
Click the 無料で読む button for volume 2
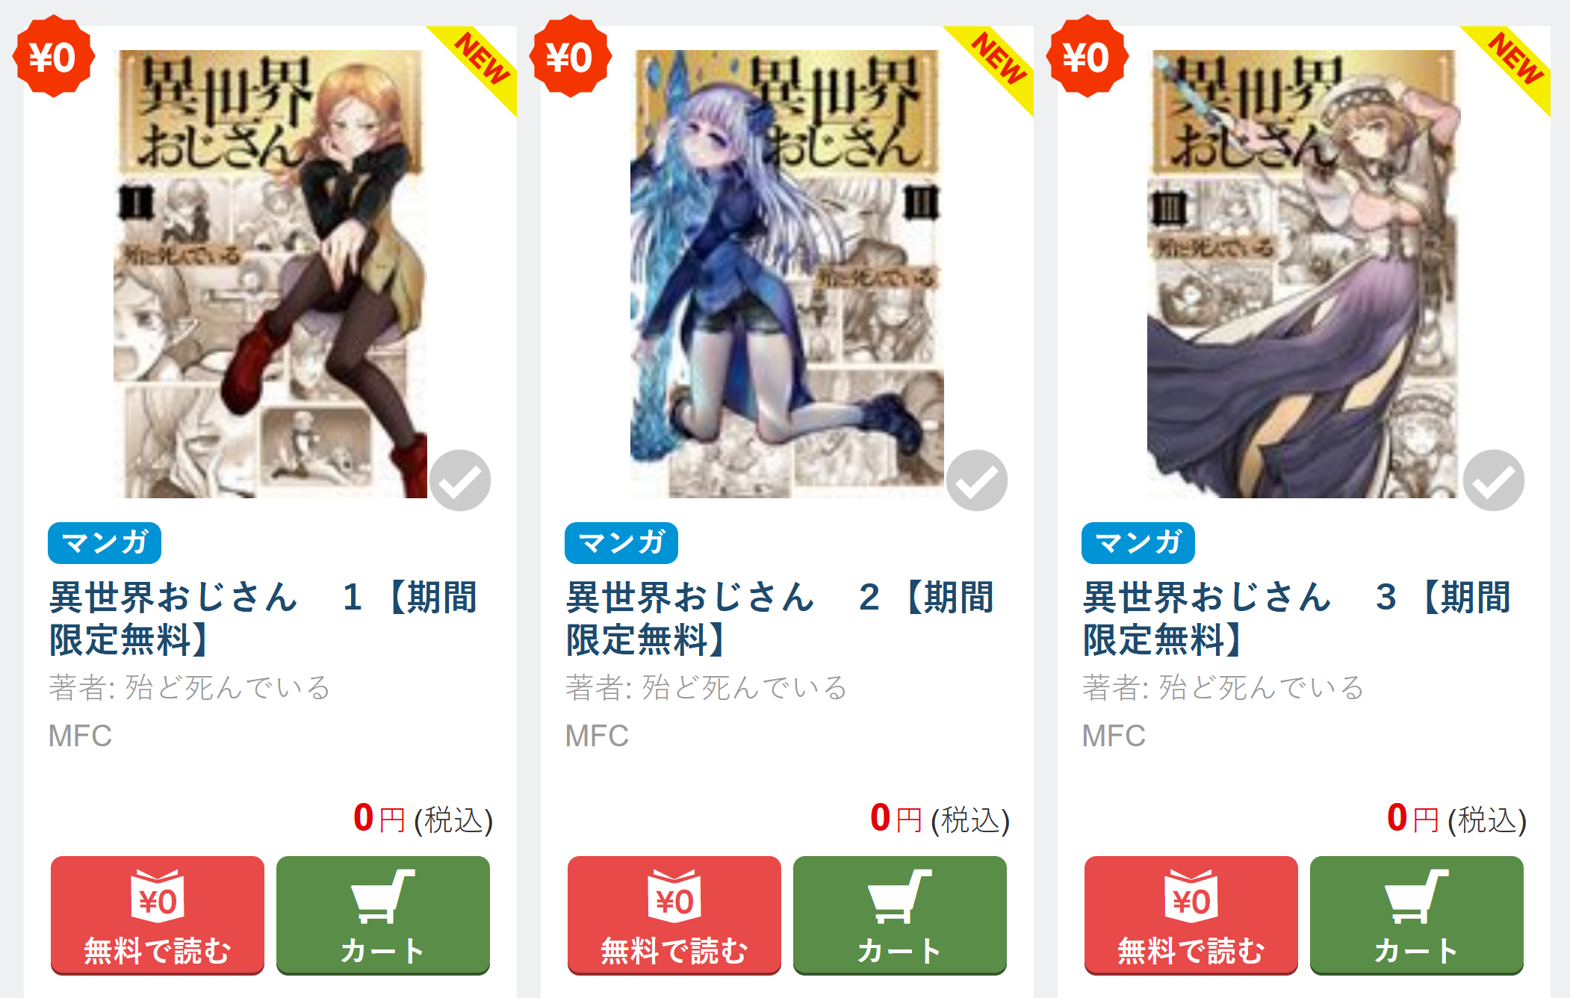pos(674,915)
